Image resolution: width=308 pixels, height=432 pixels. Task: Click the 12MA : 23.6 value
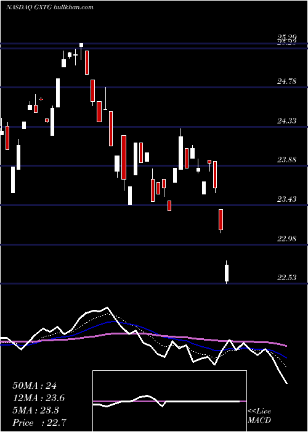[x=39, y=398]
